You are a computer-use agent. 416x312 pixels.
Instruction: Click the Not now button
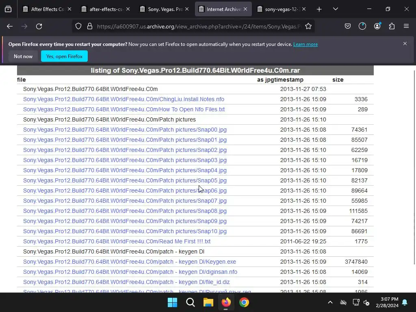point(23,56)
